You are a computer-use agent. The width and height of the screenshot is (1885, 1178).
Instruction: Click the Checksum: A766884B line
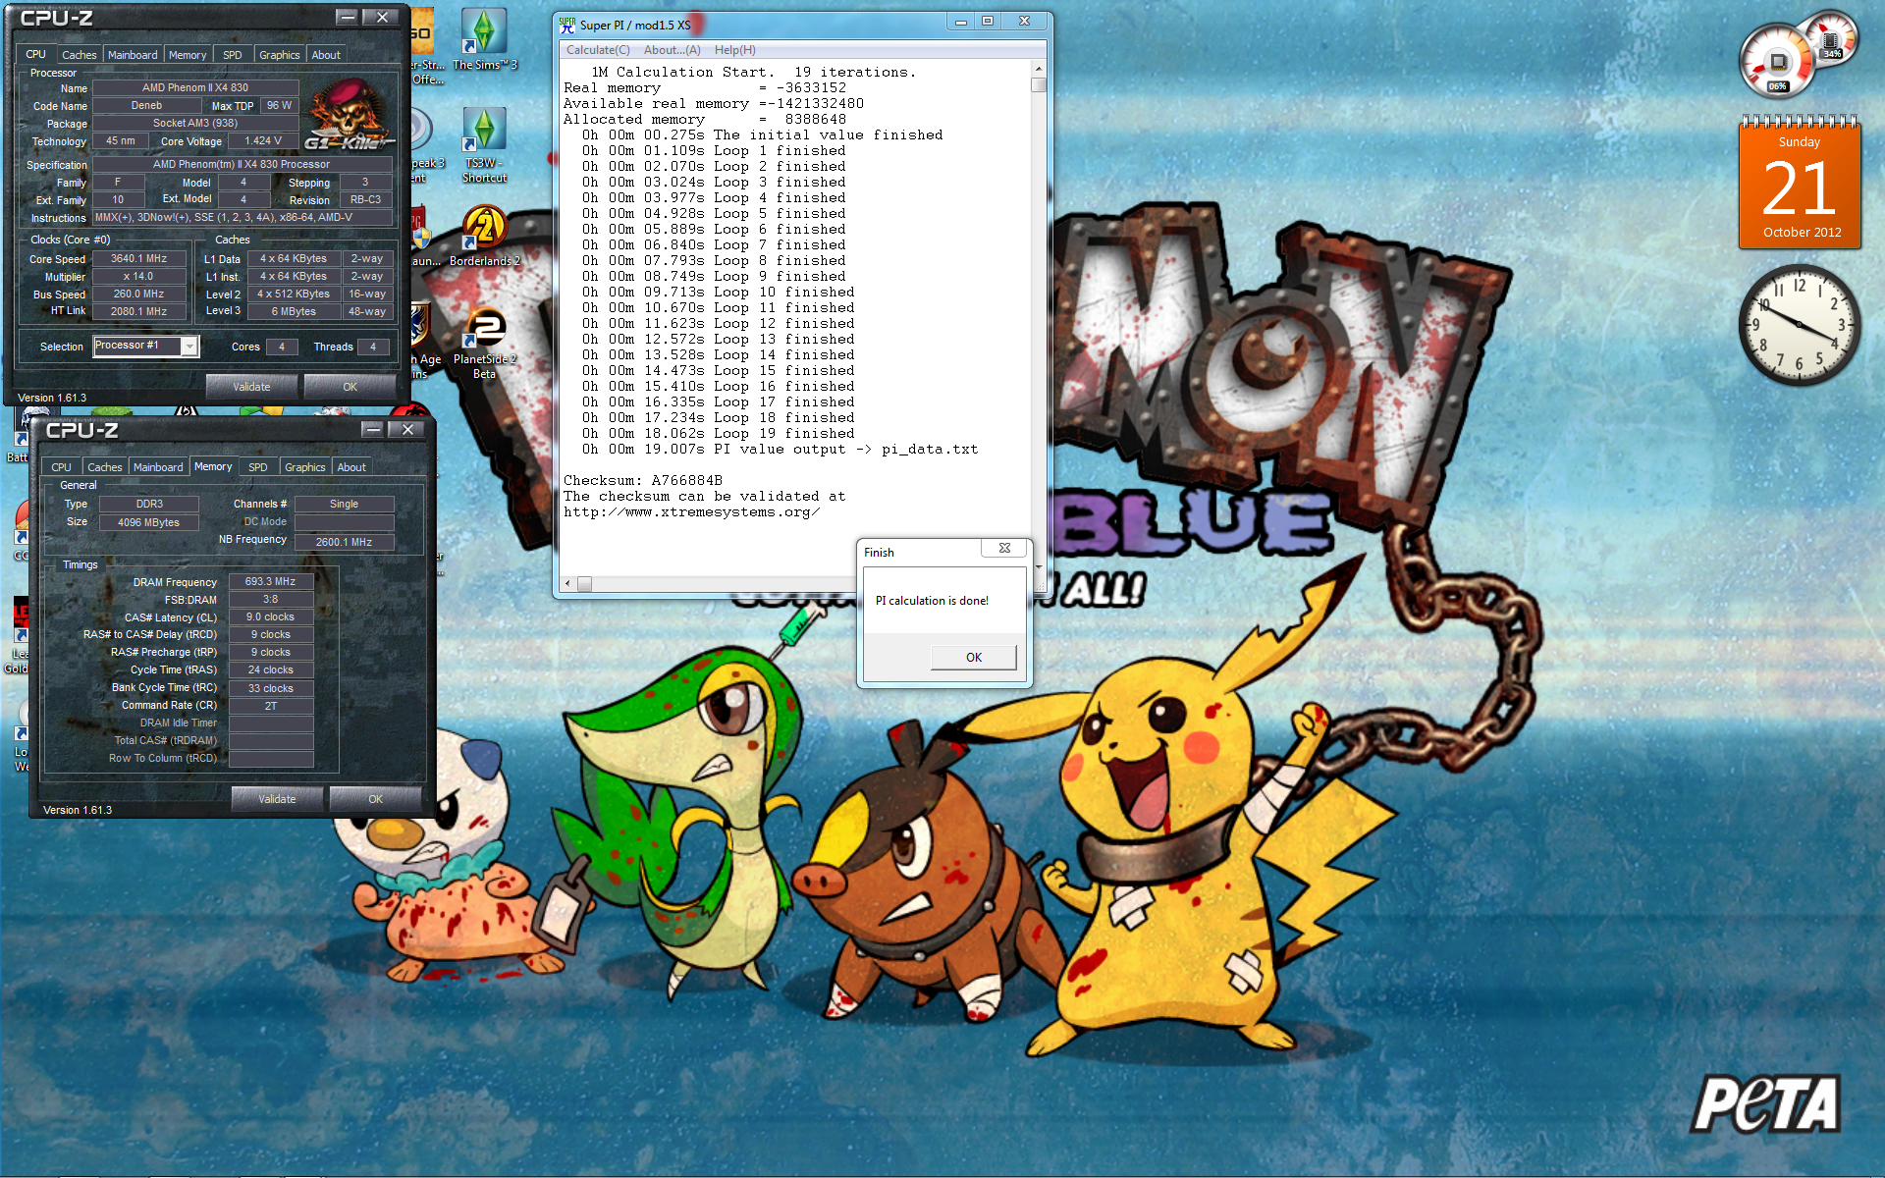643,481
